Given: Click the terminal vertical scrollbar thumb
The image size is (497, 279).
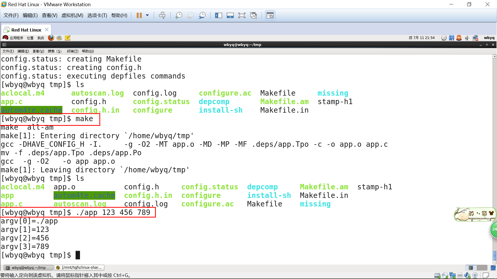Looking at the screenshot, I should (x=494, y=256).
